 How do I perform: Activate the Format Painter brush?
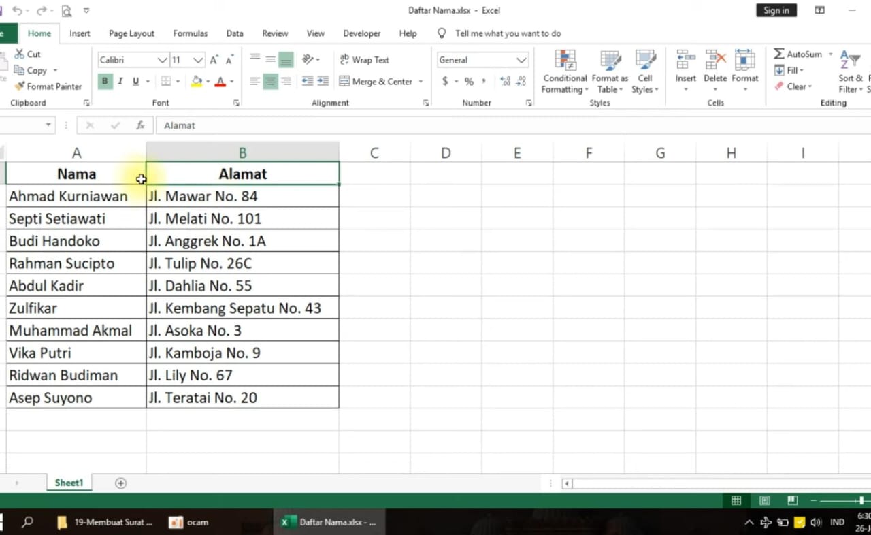click(20, 86)
